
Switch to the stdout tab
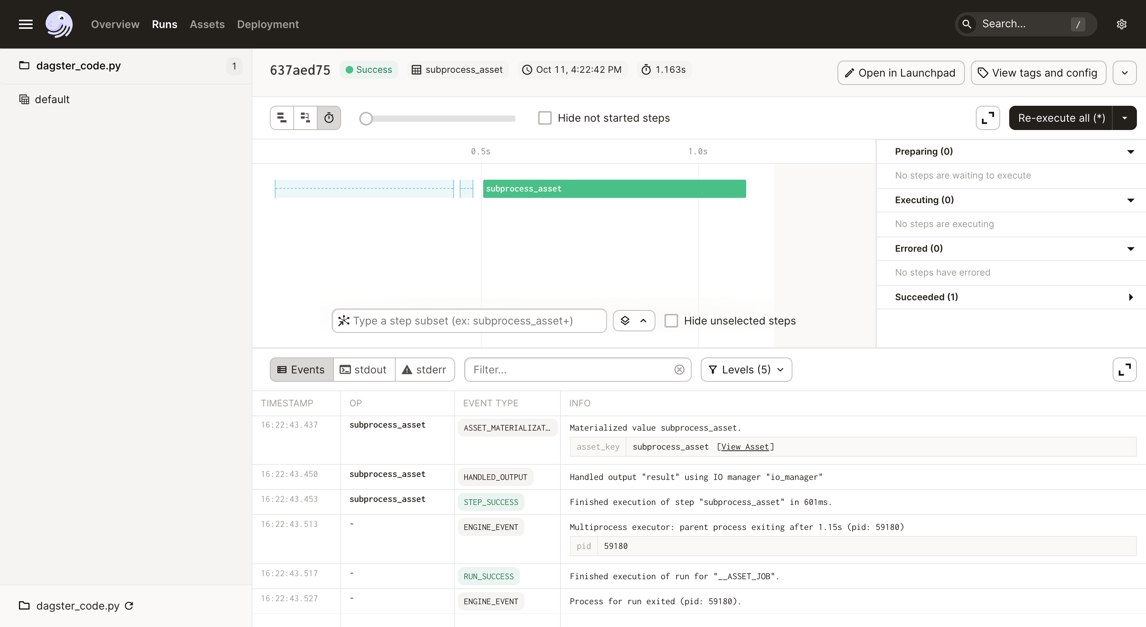[363, 369]
